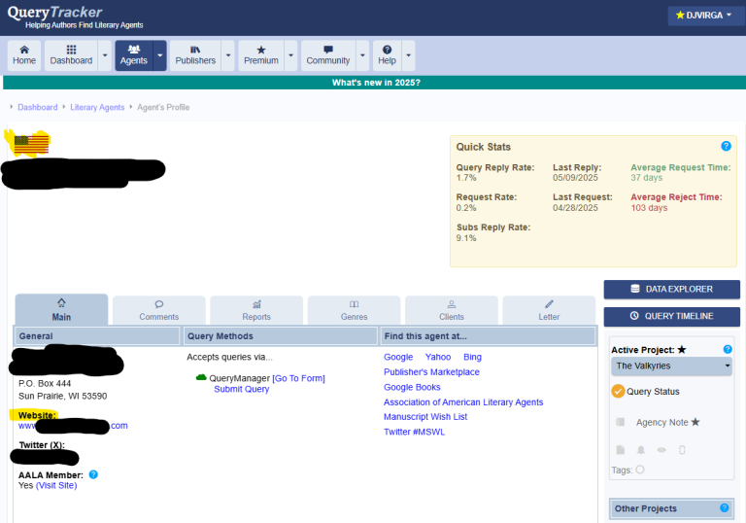The height and width of the screenshot is (523, 746).
Task: Click the Quick Stats help question icon
Action: pyautogui.click(x=726, y=146)
